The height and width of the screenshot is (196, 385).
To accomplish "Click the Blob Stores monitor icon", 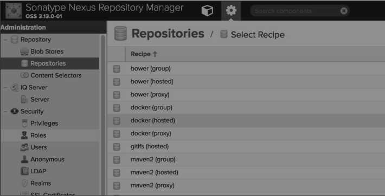I will point(24,51).
